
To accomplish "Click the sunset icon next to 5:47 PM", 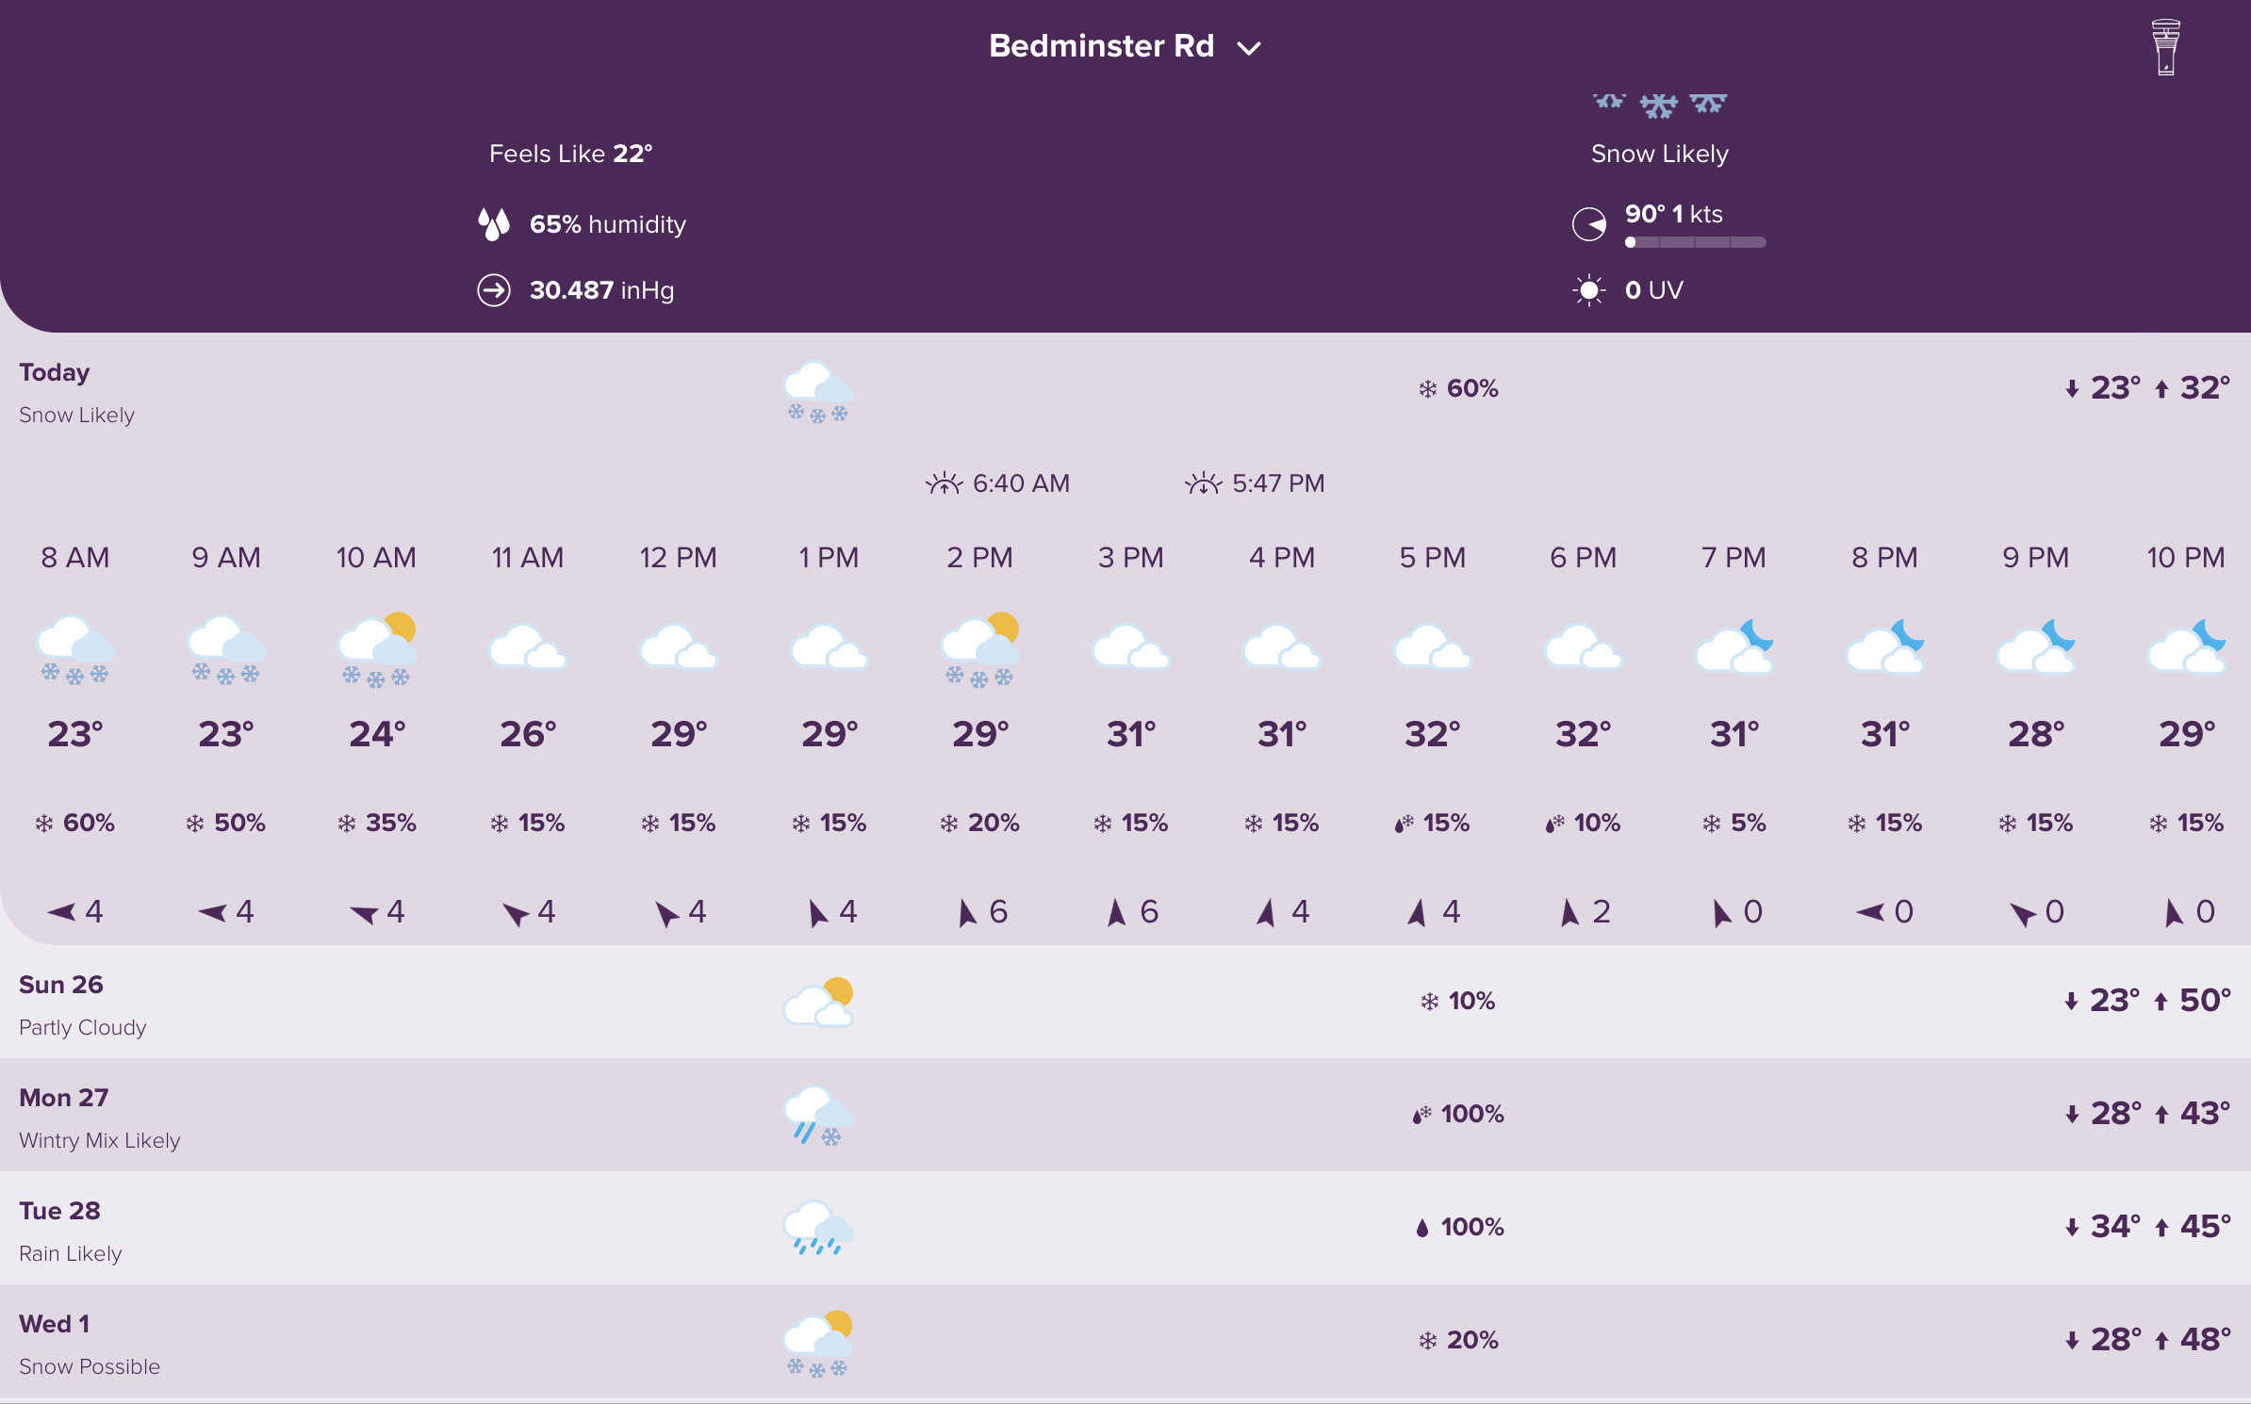I will [1203, 483].
